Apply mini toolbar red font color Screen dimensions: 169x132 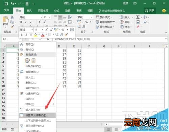[43, 35]
